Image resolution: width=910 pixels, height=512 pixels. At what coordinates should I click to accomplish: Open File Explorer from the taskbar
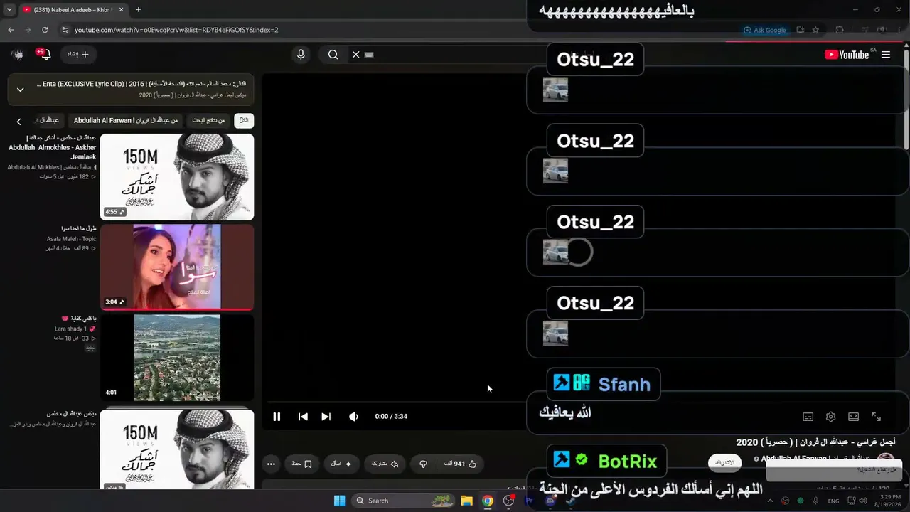click(x=466, y=501)
